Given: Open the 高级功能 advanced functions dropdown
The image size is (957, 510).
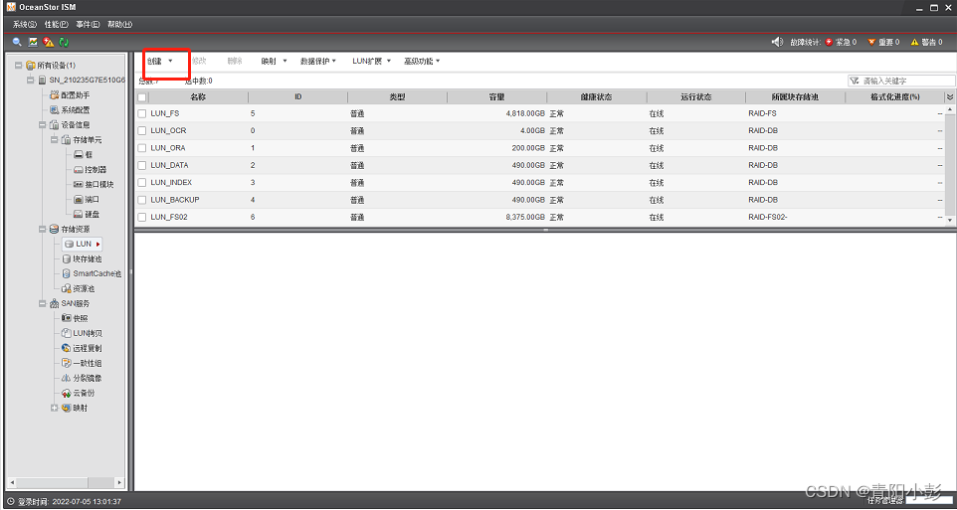Looking at the screenshot, I should (x=422, y=61).
